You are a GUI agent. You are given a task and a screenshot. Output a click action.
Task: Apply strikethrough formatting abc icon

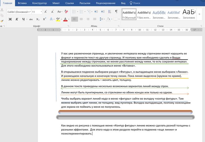pyautogui.click(x=31, y=19)
